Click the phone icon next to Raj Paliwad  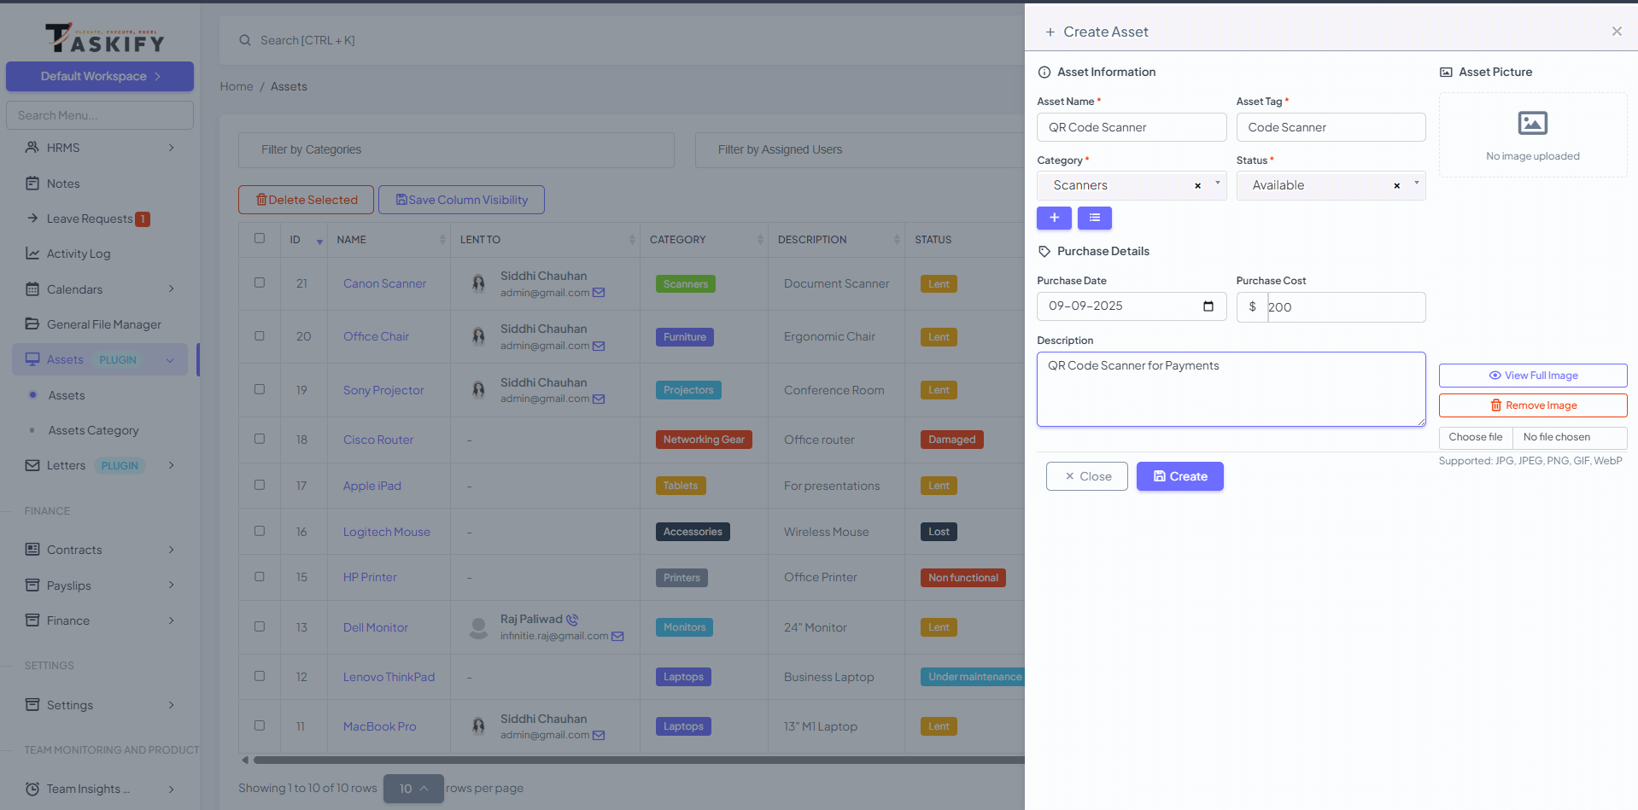click(572, 620)
